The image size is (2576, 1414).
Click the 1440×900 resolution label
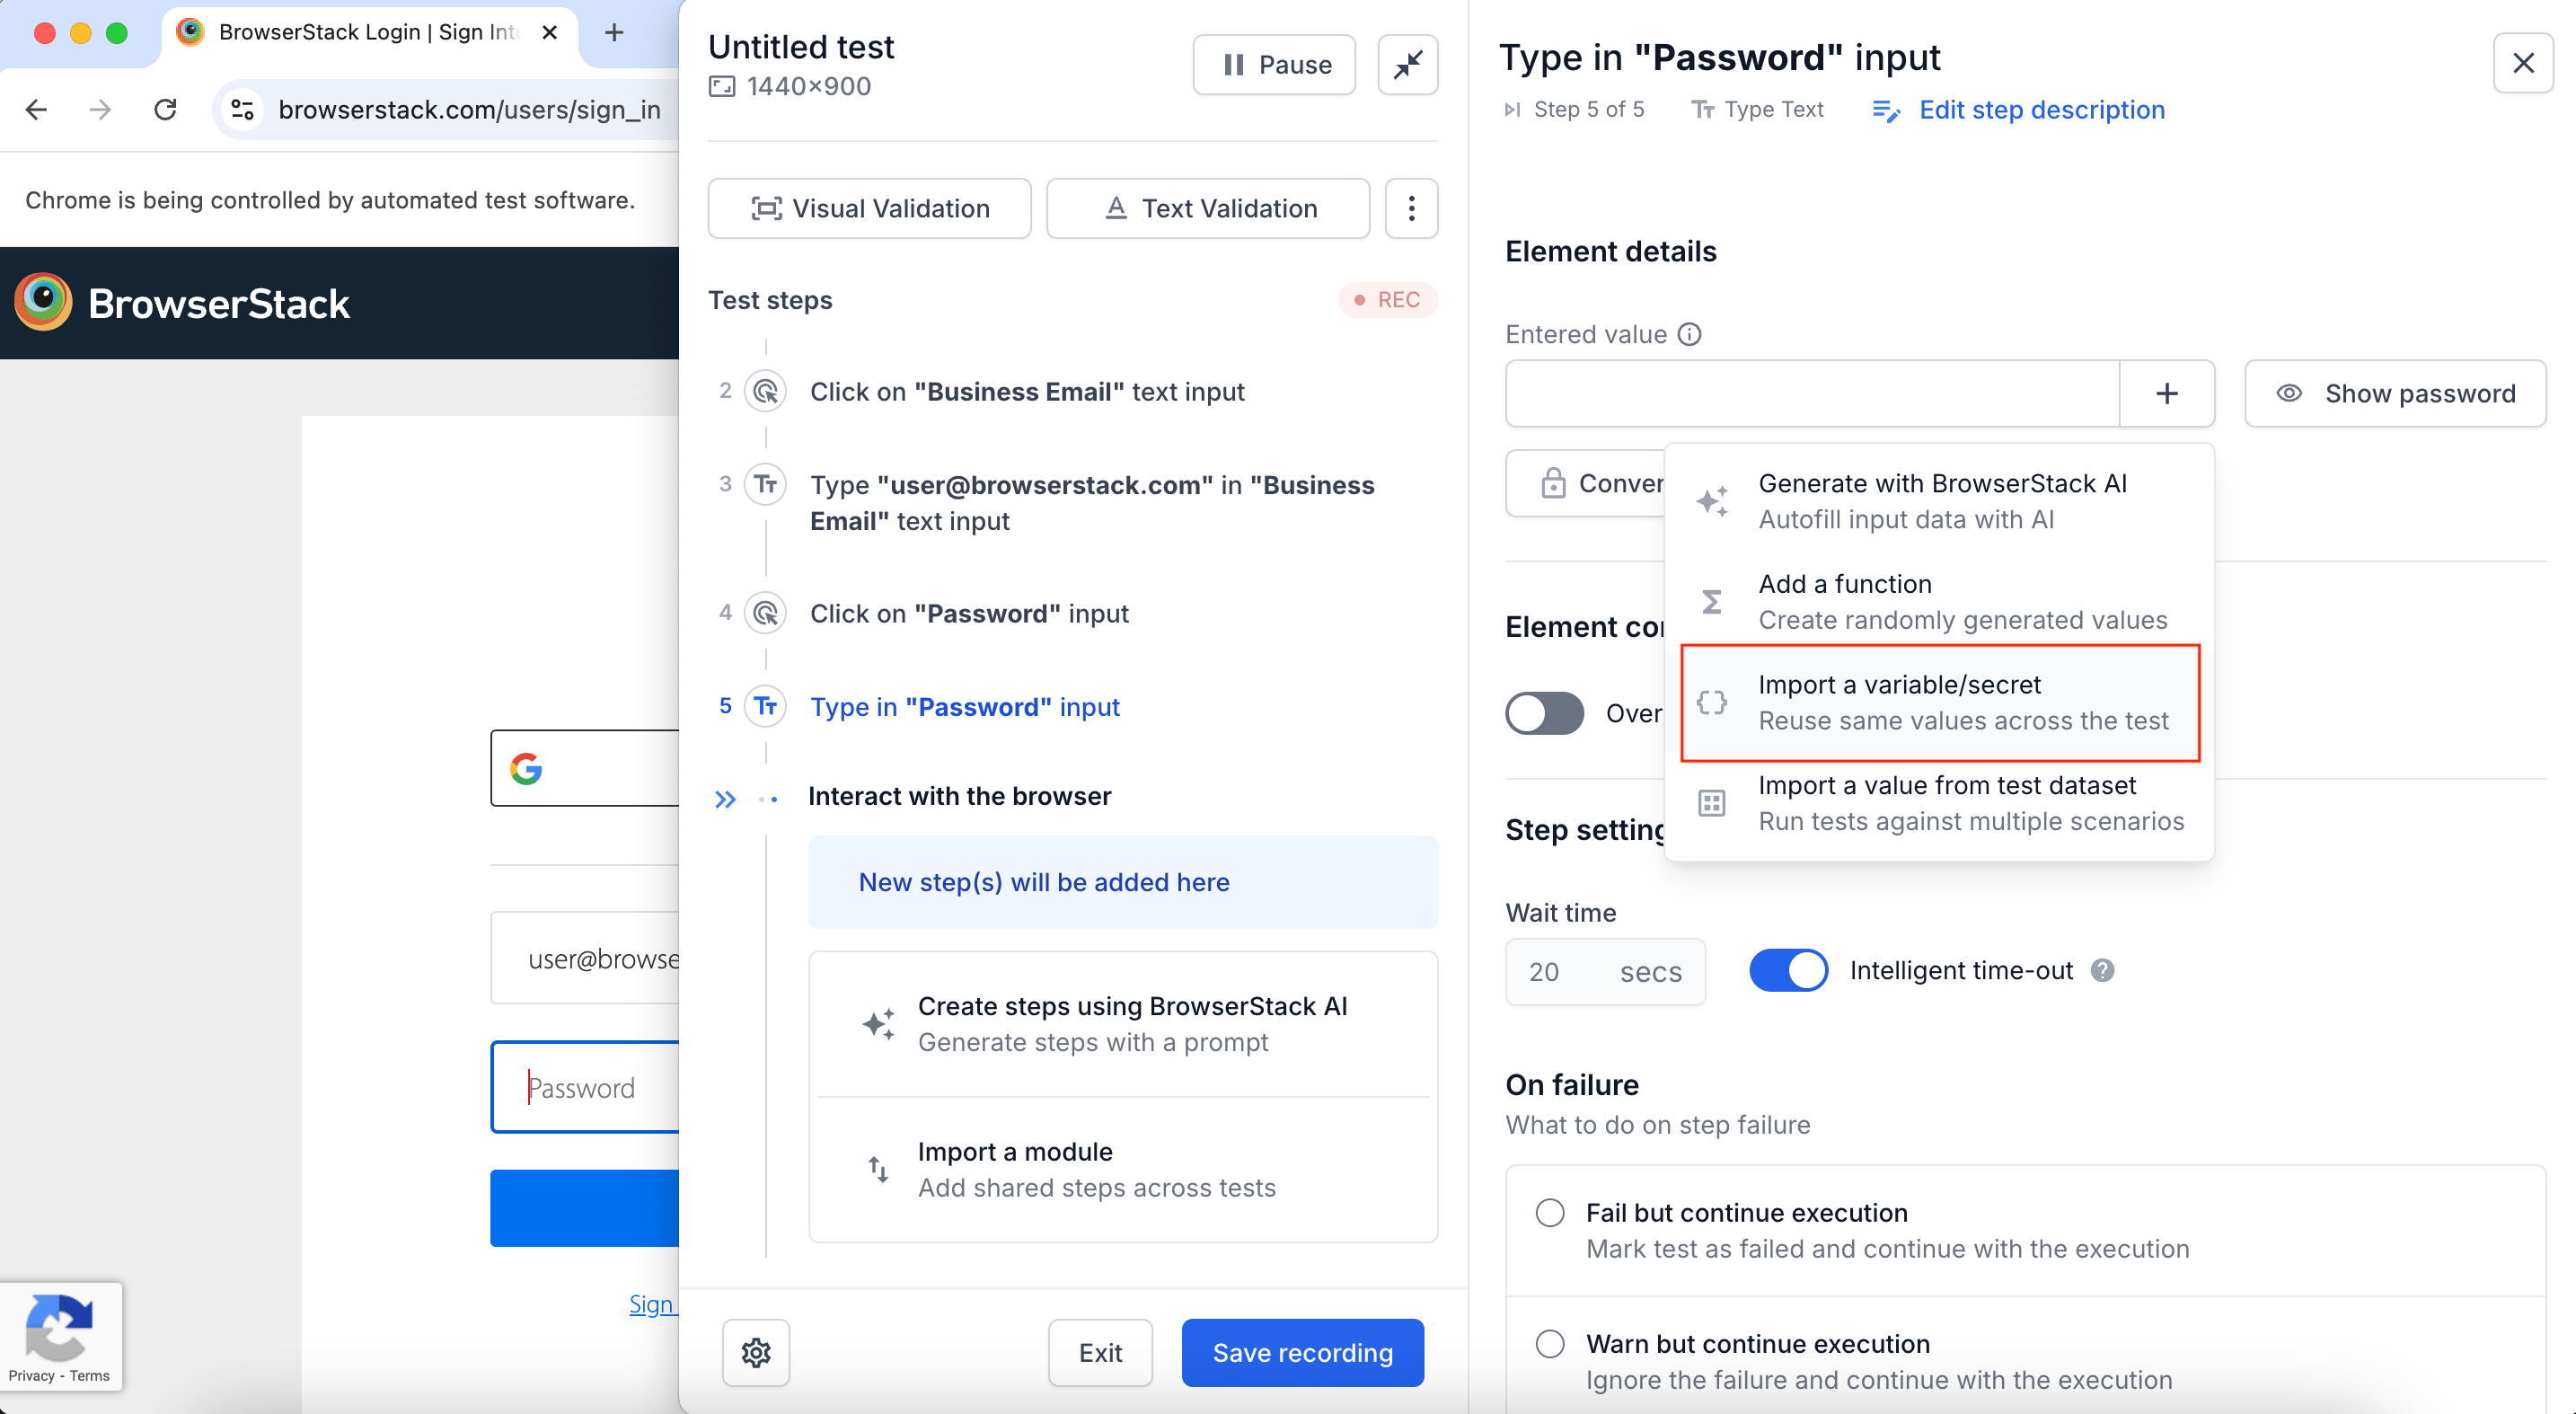coord(790,86)
